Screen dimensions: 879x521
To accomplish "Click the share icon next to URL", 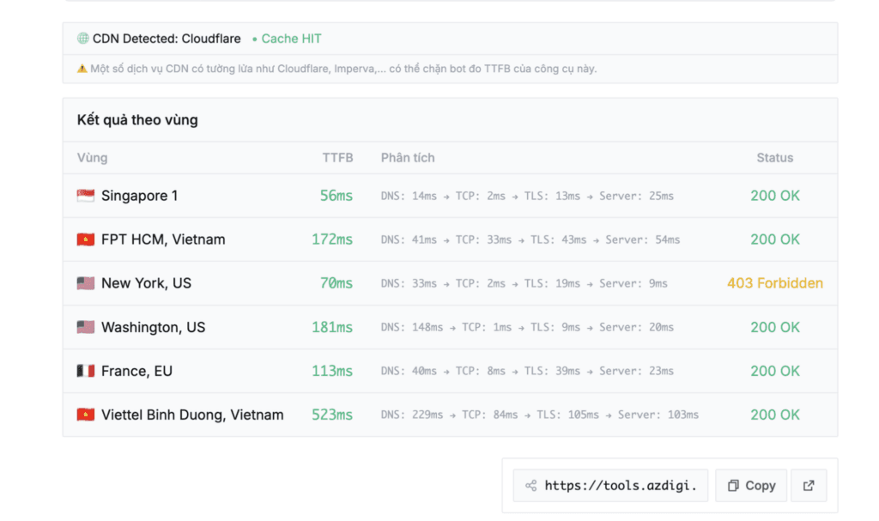I will tap(530, 486).
